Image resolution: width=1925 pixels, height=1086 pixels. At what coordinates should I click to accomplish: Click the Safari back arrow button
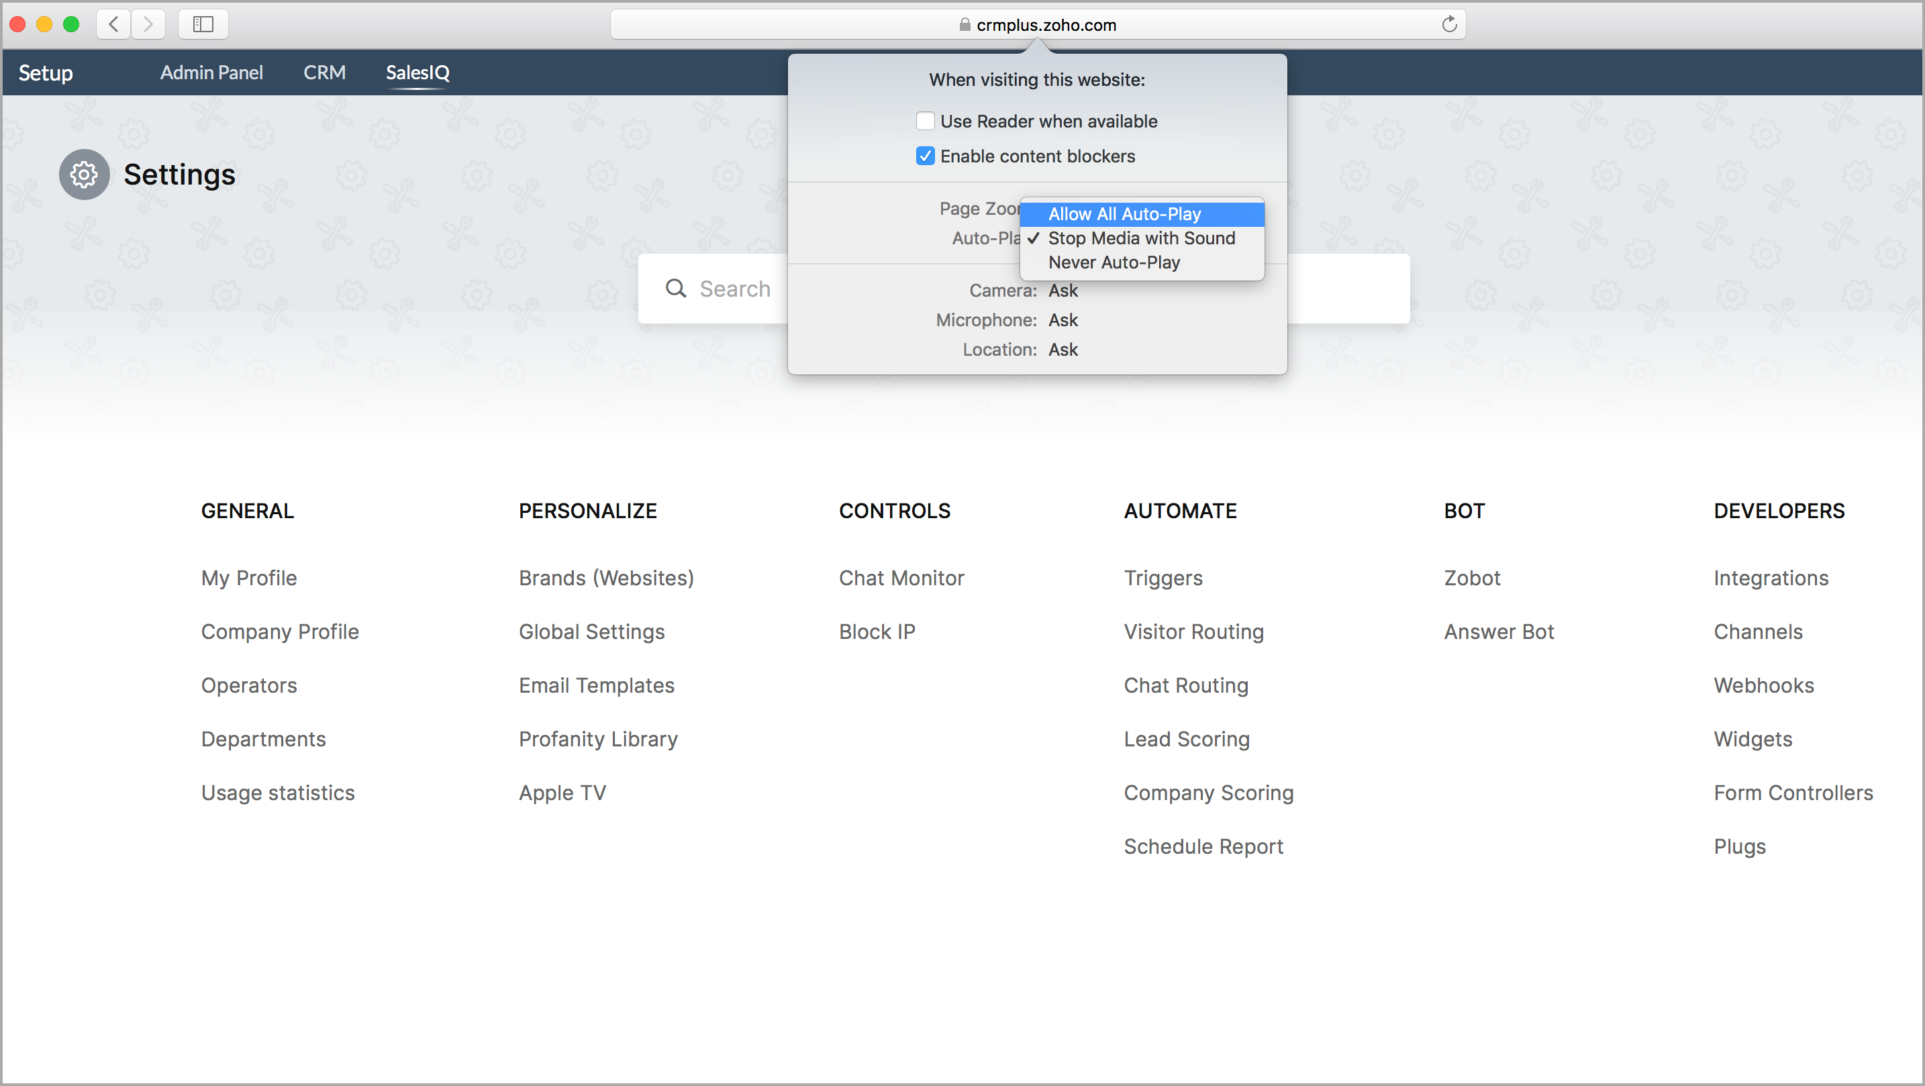[113, 24]
